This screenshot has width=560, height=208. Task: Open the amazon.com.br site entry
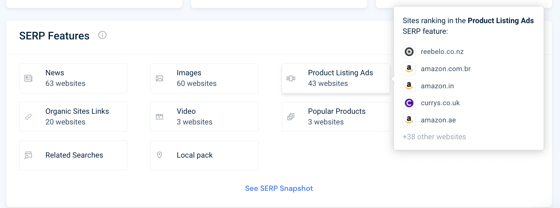coord(437,69)
